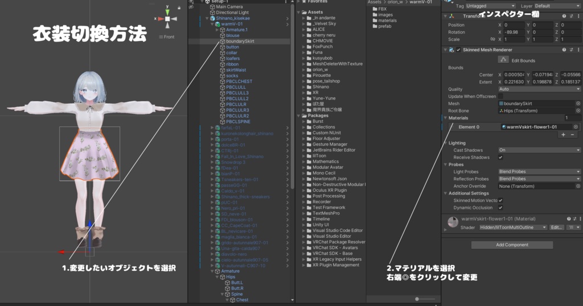
Task: Collapse the Probes section
Action: [445, 164]
